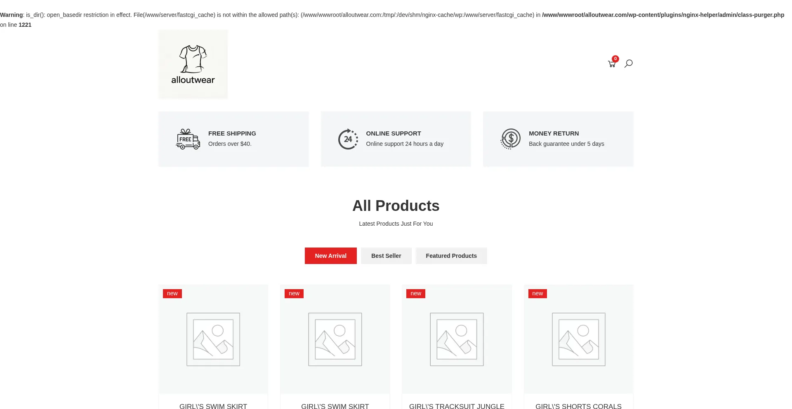Screen dimensions: 792x409
Task: Click the cart item count badge
Action: (615, 58)
